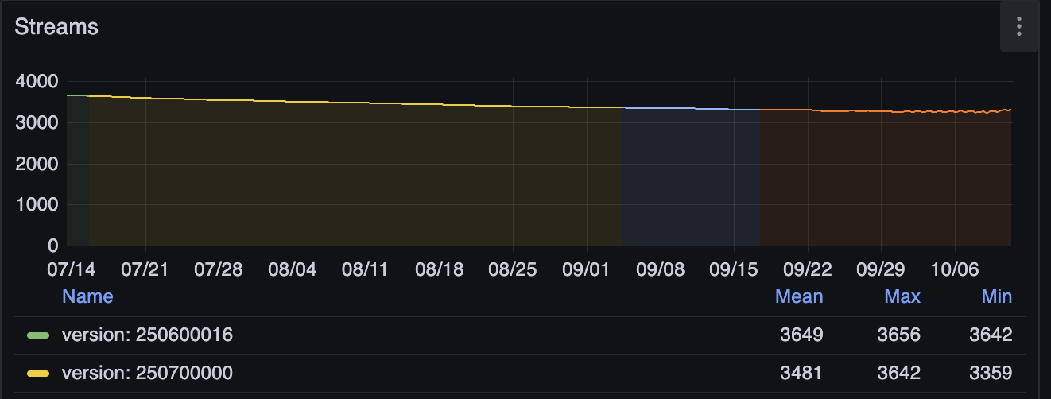Toggle visibility of series version: 250700000
1051x399 pixels.
pyautogui.click(x=147, y=373)
